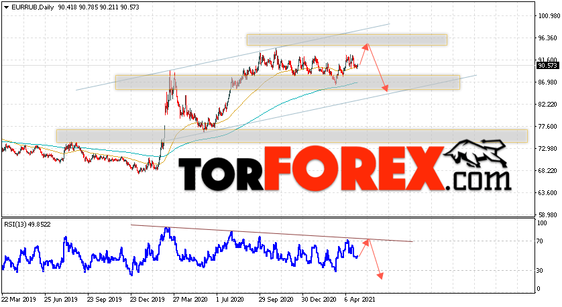Click the 82.220 price axis label

coord(549,105)
